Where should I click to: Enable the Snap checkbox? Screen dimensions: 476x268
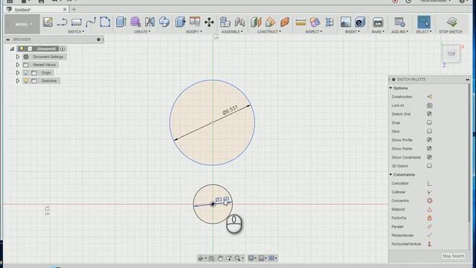coord(429,122)
